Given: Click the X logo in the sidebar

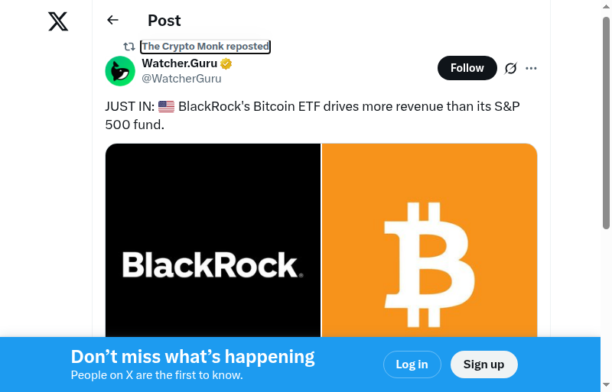Looking at the screenshot, I should (58, 21).
